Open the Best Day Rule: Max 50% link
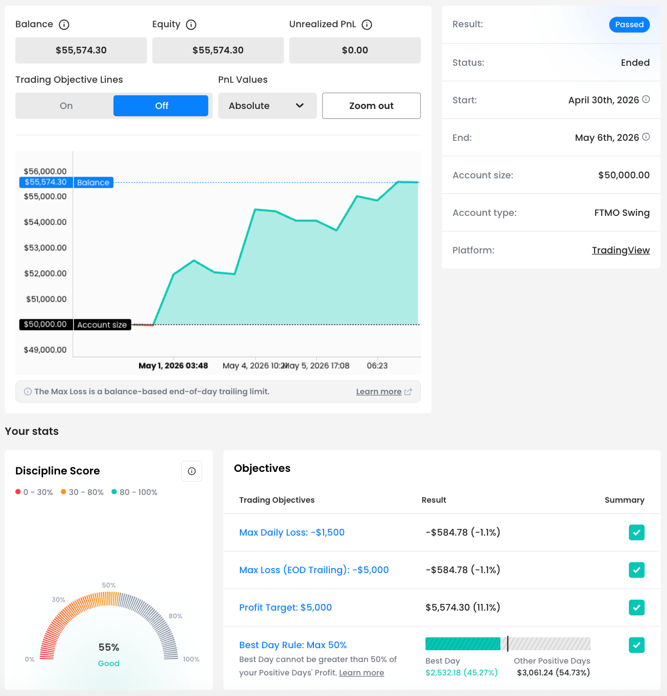667x696 pixels. tap(293, 645)
